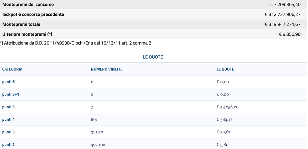The image size is (308, 149).
Task: Select the 'punti 5+1' category label
Action: click(11, 94)
